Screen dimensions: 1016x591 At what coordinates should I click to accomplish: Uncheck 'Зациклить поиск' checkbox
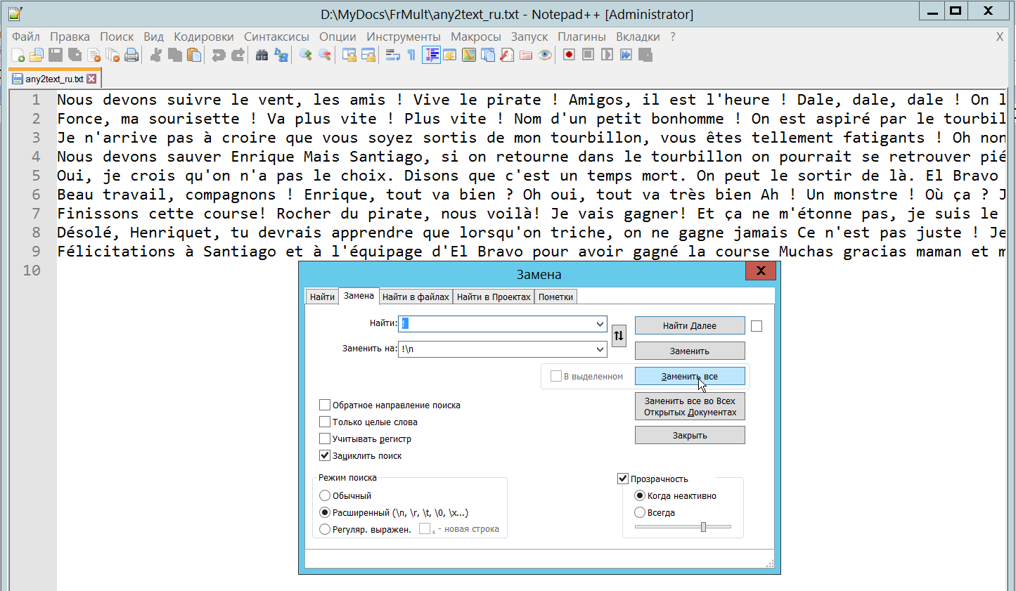click(x=325, y=455)
